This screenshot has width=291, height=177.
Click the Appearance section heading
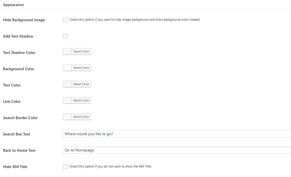[x=13, y=5]
